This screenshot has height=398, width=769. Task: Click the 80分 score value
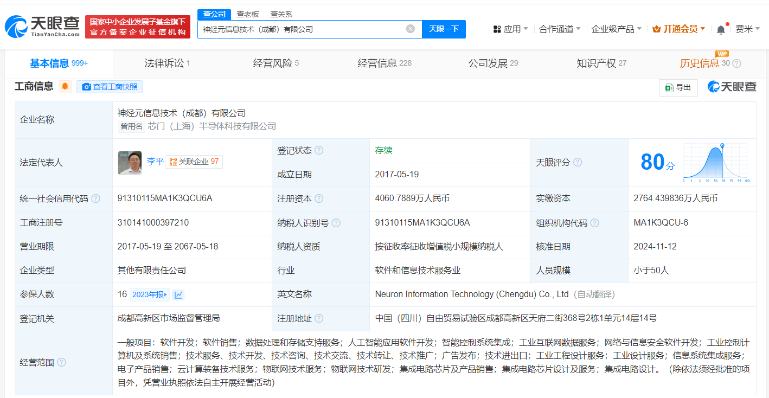coord(657,162)
